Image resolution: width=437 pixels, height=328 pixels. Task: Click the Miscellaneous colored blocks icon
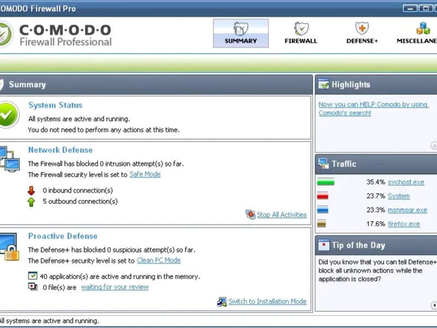pyautogui.click(x=423, y=28)
